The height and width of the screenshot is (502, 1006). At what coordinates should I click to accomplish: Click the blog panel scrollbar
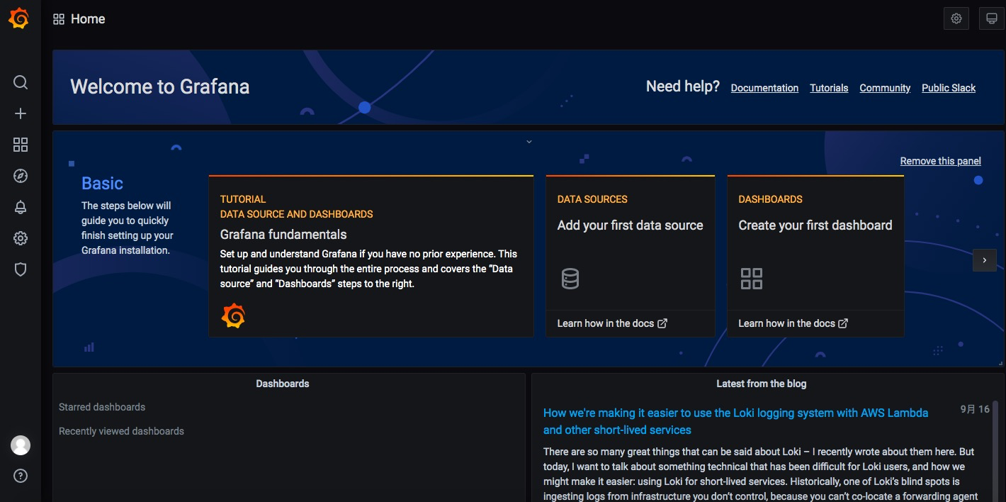995,450
